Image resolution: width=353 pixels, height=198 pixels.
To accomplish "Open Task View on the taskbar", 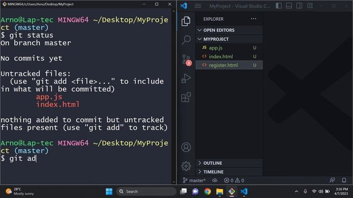I will 184,191.
